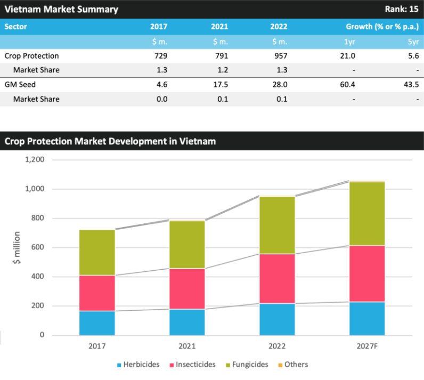Click the Crop Protection Market Development chart title
The height and width of the screenshot is (380, 424).
point(110,141)
